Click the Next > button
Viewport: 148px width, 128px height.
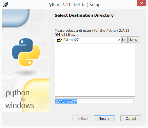point(104,118)
